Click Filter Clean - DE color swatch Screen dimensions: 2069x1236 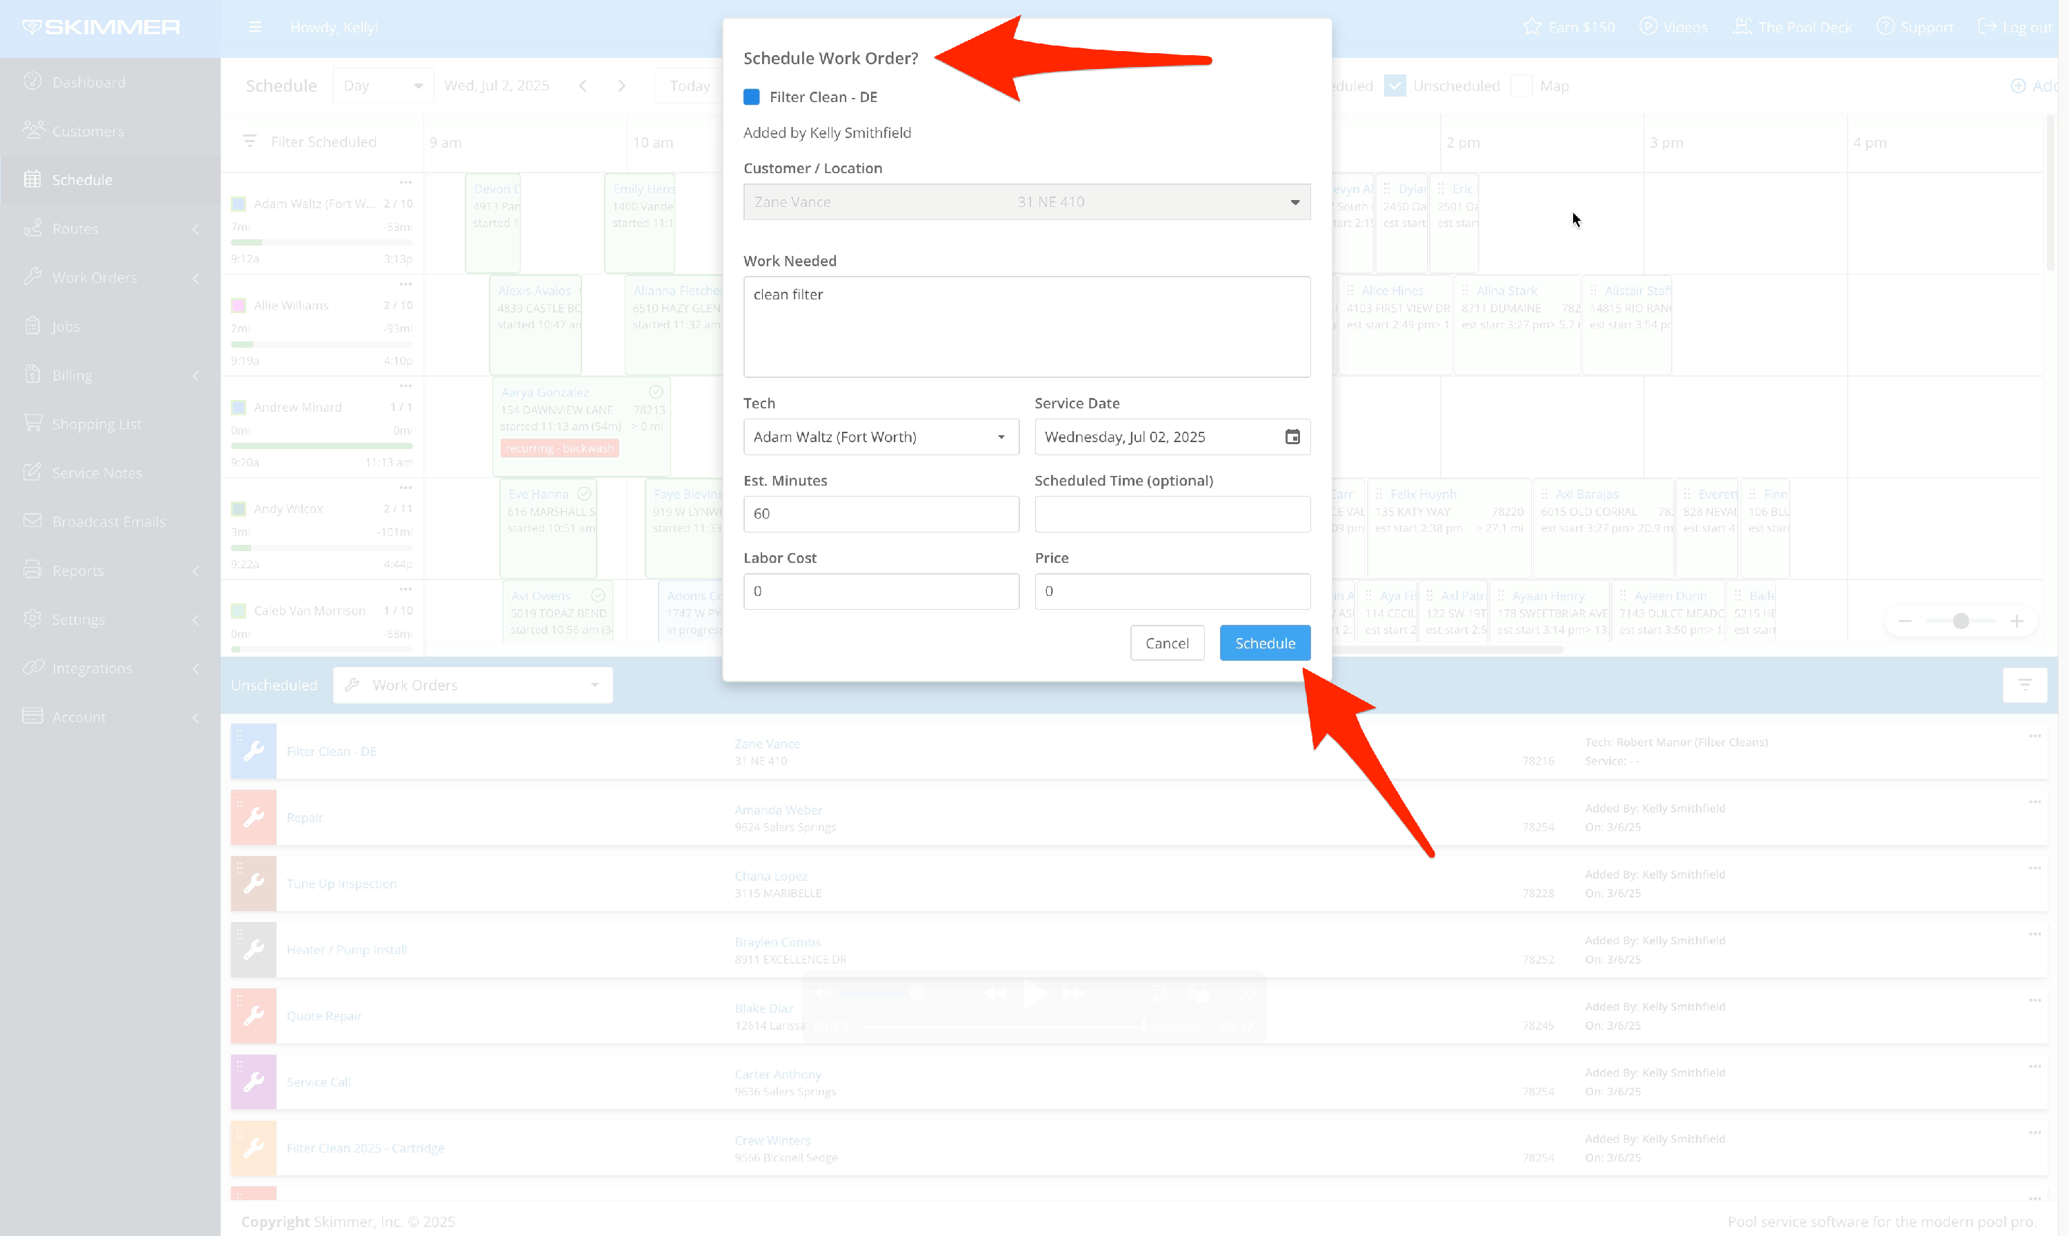click(751, 97)
